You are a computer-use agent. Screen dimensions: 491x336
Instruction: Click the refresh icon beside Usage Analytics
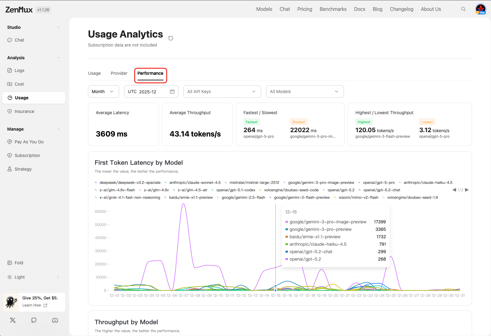click(171, 38)
